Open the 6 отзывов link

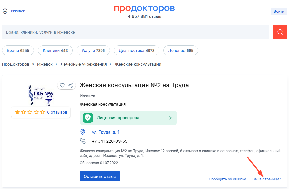point(57,112)
